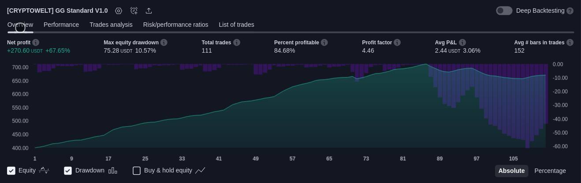Open strategy settings gear icon
The height and width of the screenshot is (183, 581).
(x=119, y=11)
